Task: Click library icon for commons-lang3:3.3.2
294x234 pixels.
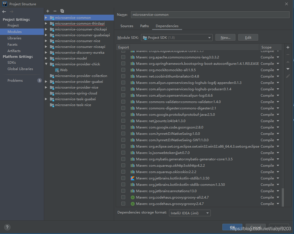Action: click(132, 57)
